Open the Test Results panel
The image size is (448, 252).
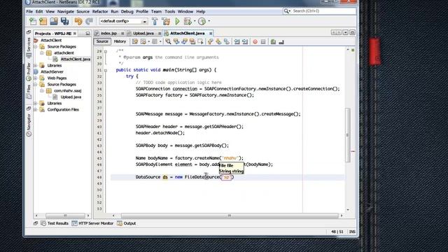point(55,223)
